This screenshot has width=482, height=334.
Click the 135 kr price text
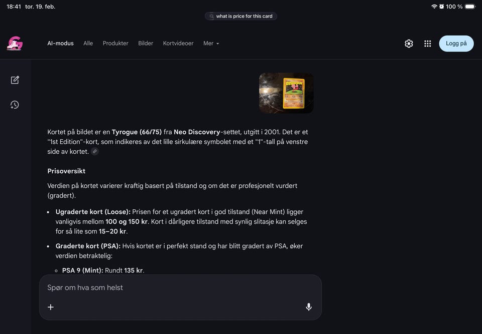point(134,270)
